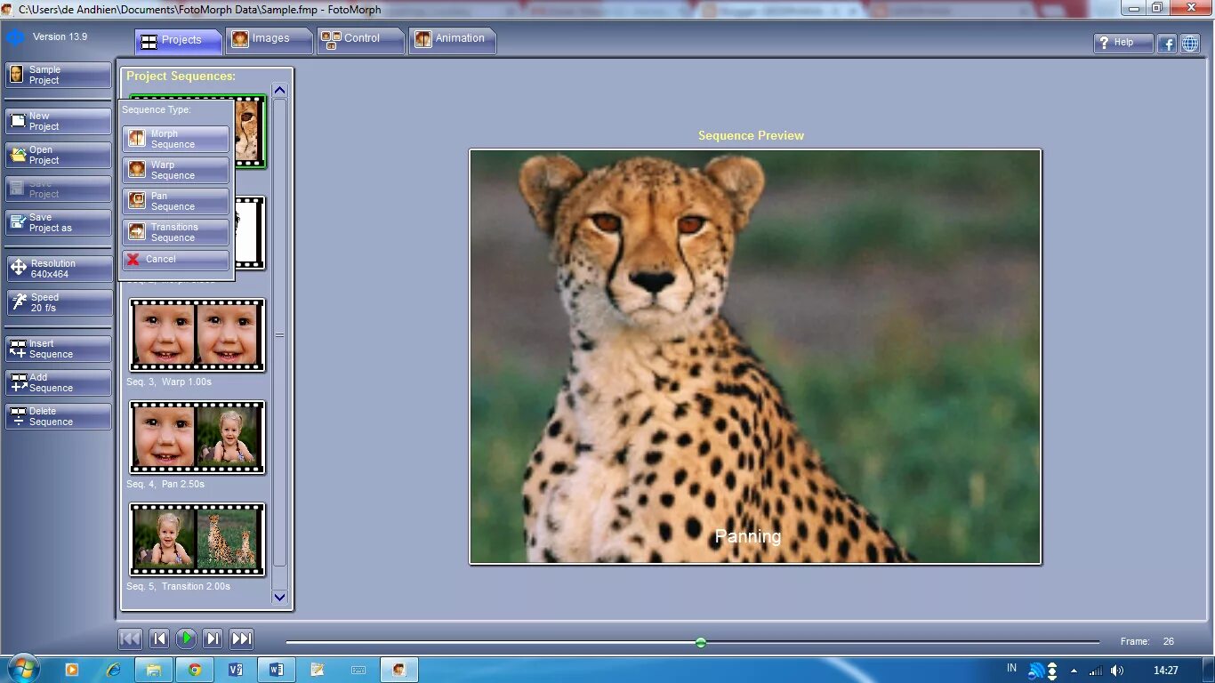The image size is (1215, 683).
Task: Click Open Project button
Action: tap(59, 155)
